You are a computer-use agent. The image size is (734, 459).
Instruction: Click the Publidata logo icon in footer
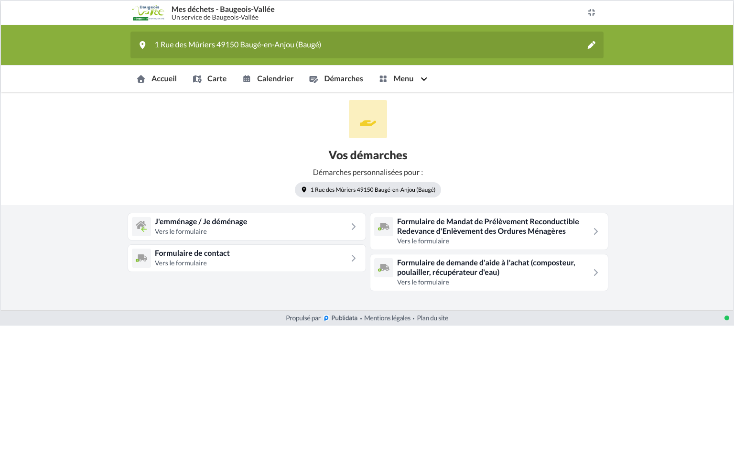point(326,318)
